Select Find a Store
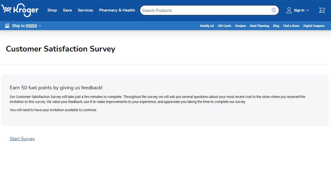Image resolution: width=331 pixels, height=186 pixels. (291, 26)
